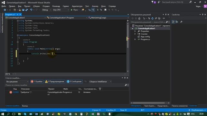Click the magnifier icon in Solution Explorer search
207x116 pixels.
point(167,22)
